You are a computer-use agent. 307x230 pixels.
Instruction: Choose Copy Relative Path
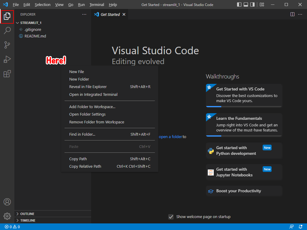tap(110, 167)
